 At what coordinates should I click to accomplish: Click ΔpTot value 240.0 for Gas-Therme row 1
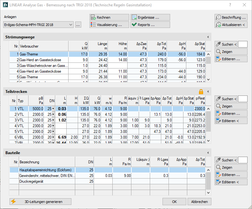(x=157, y=54)
